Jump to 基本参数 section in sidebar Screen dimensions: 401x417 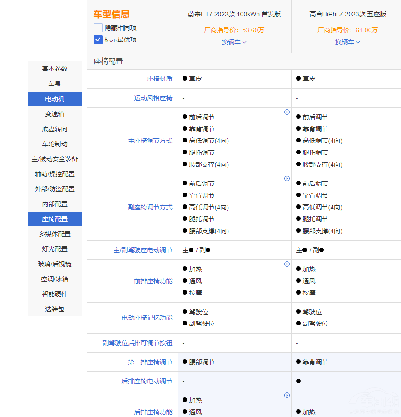coord(55,69)
